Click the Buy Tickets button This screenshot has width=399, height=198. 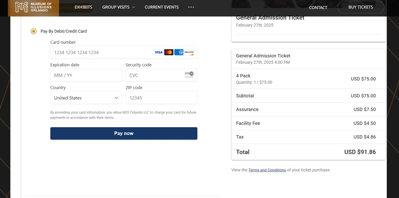pyautogui.click(x=361, y=7)
